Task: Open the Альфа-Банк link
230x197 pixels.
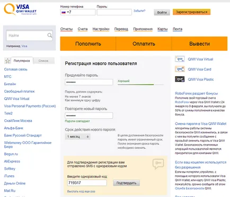Action: pos(14,128)
